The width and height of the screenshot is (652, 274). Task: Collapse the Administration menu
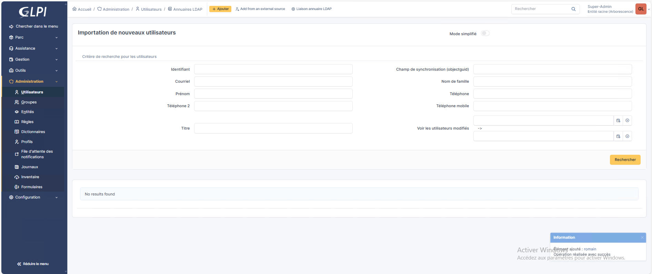pos(33,81)
